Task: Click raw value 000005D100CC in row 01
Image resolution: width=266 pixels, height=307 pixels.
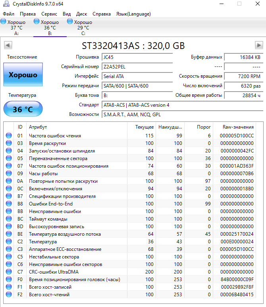Action: 237,136
